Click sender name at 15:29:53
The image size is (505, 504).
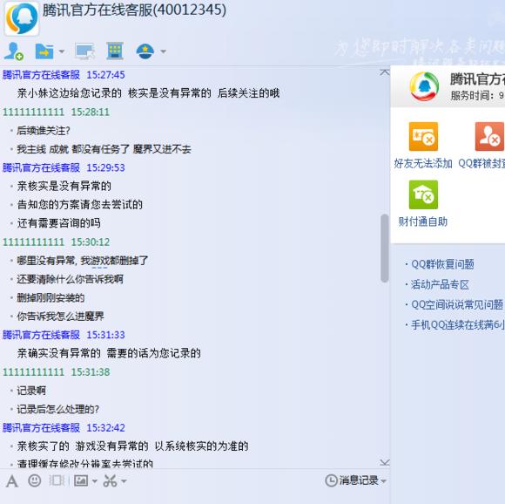[41, 167]
